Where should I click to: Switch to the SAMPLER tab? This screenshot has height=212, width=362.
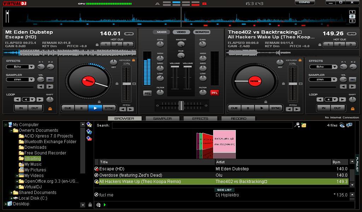[x=162, y=118]
